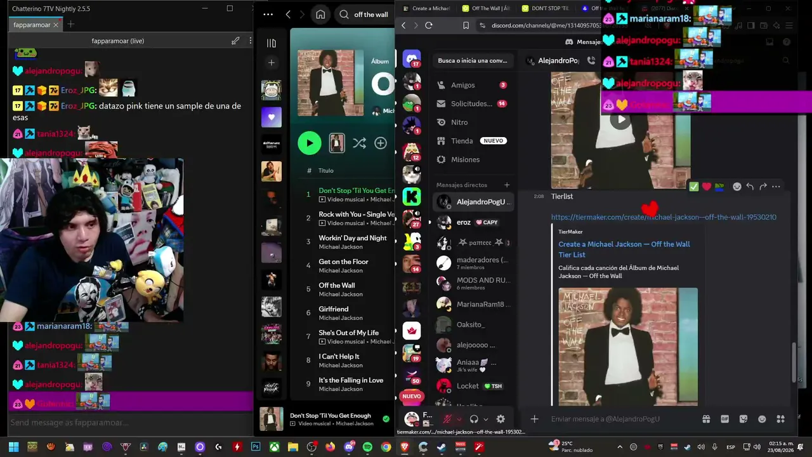Open 'Create a Michael Jackson — Off the Wall' embed title
This screenshot has height=457, width=812.
point(624,249)
